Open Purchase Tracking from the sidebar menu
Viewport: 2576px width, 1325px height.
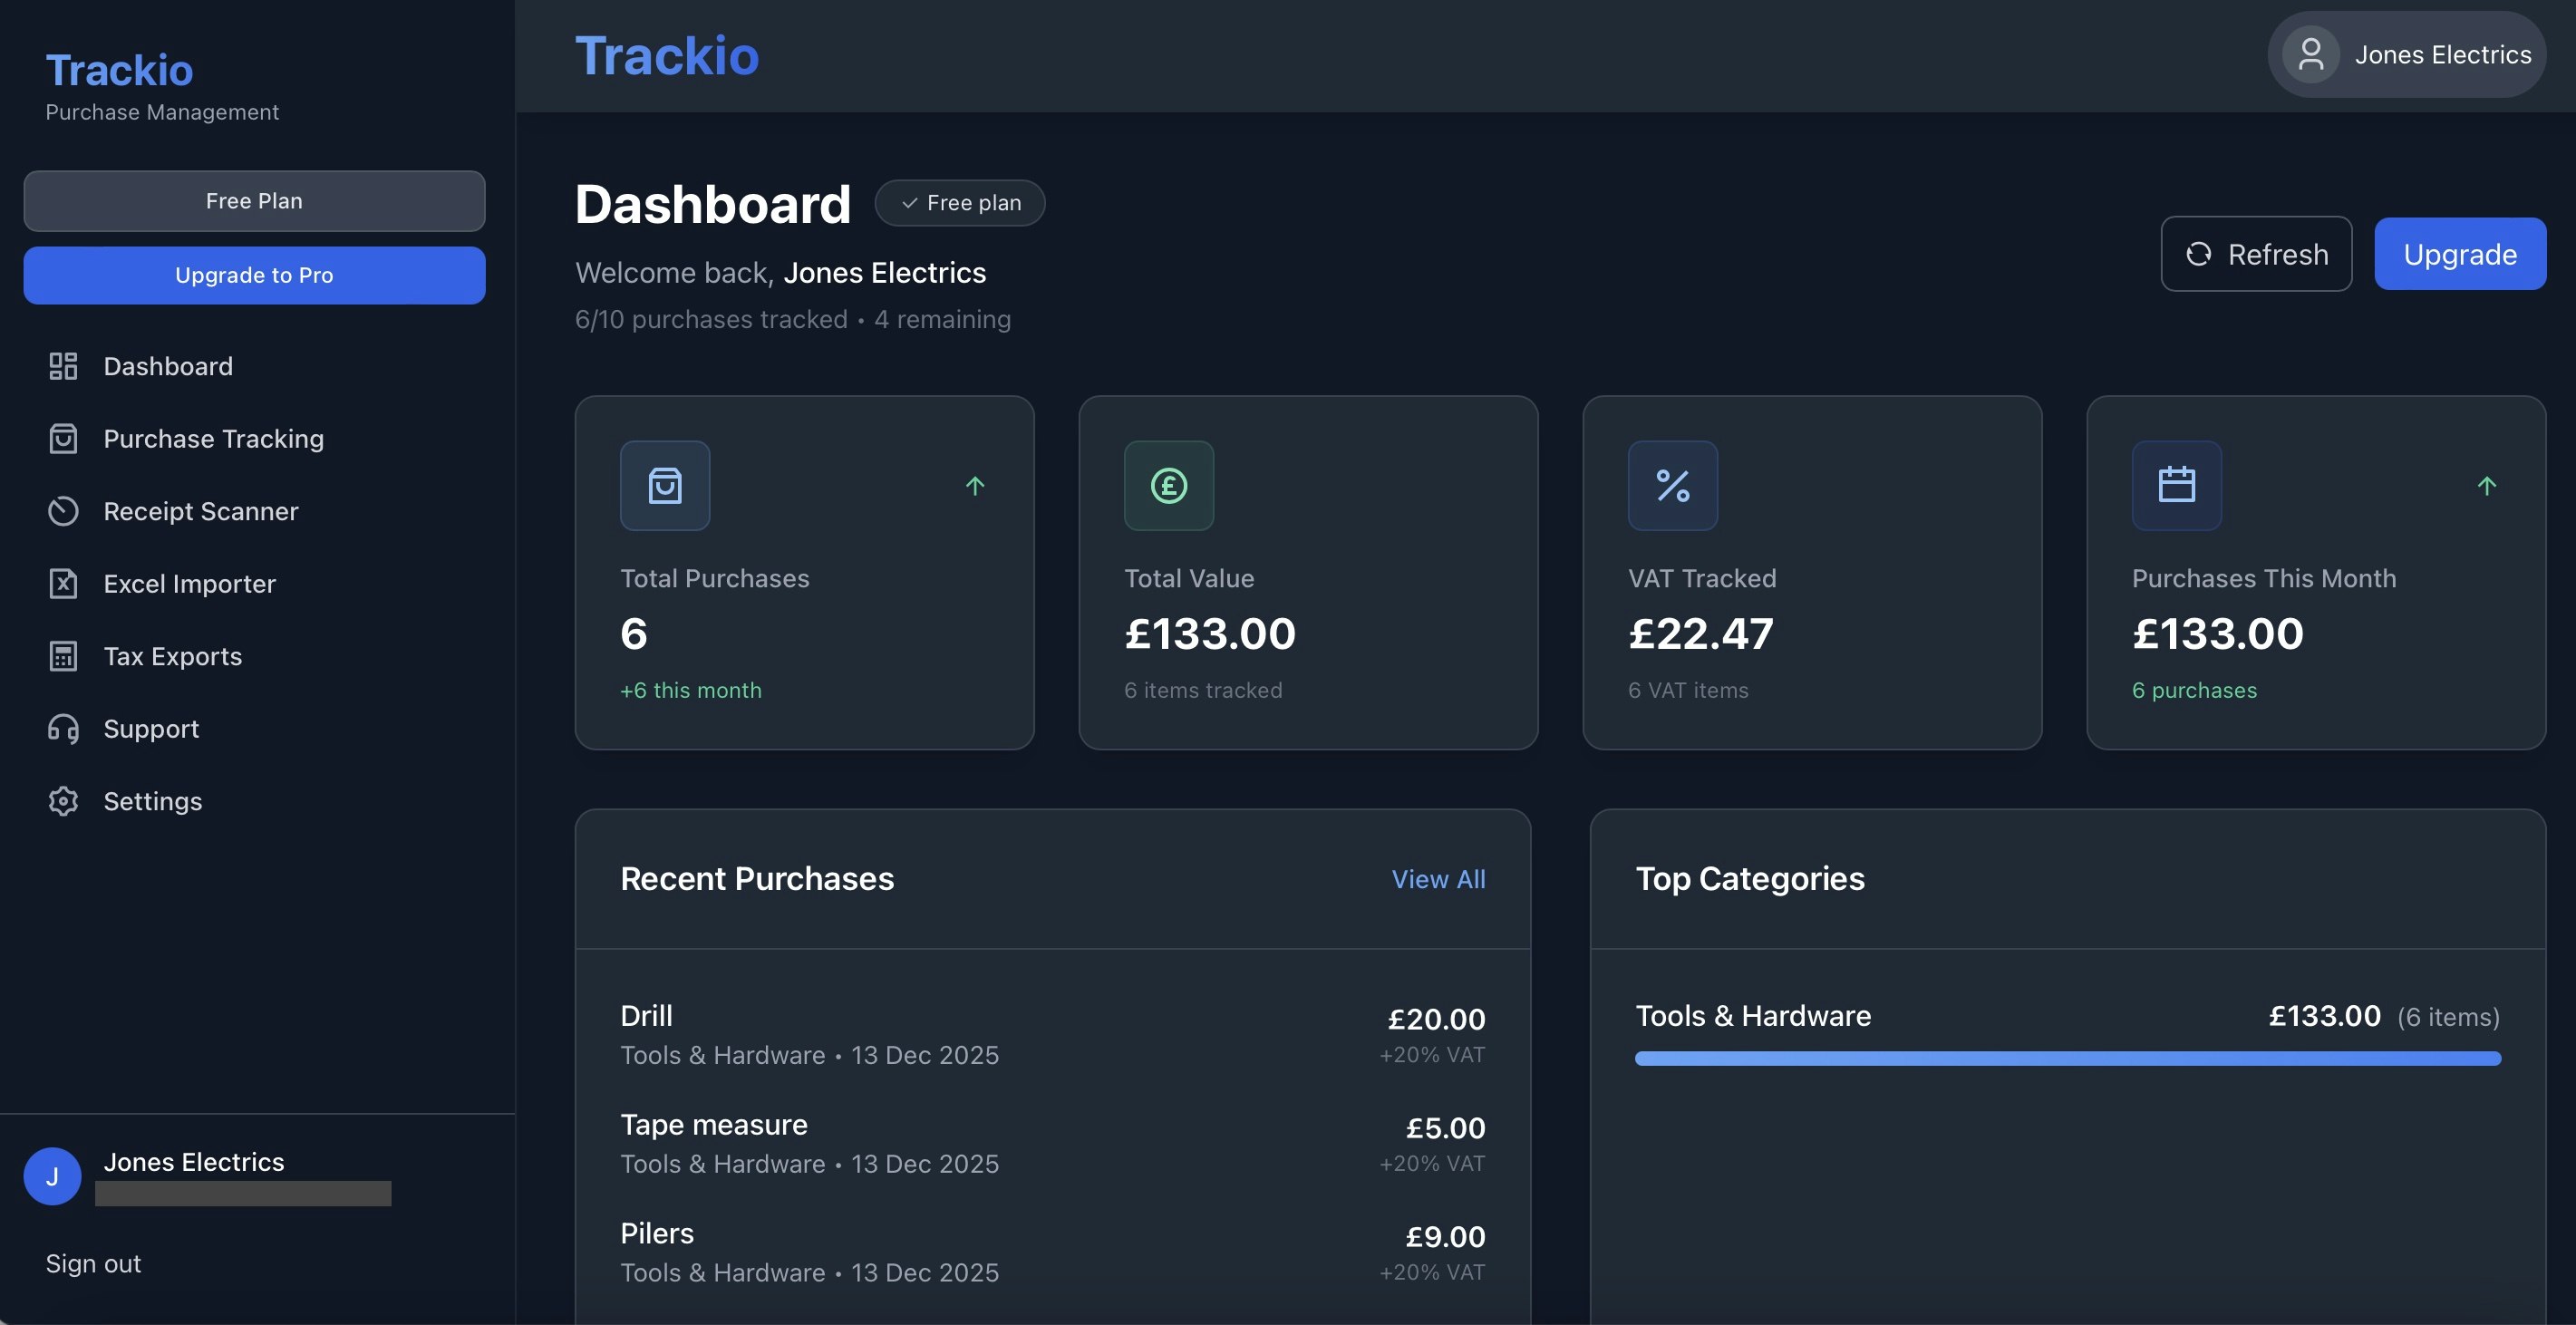[213, 438]
